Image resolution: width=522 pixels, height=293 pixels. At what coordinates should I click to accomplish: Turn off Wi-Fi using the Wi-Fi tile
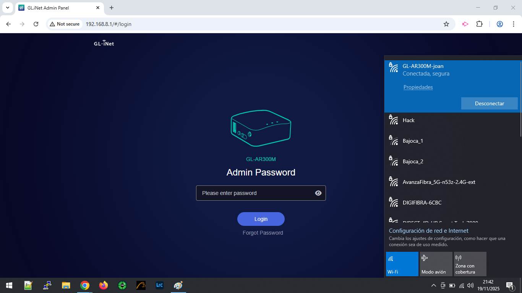402,264
